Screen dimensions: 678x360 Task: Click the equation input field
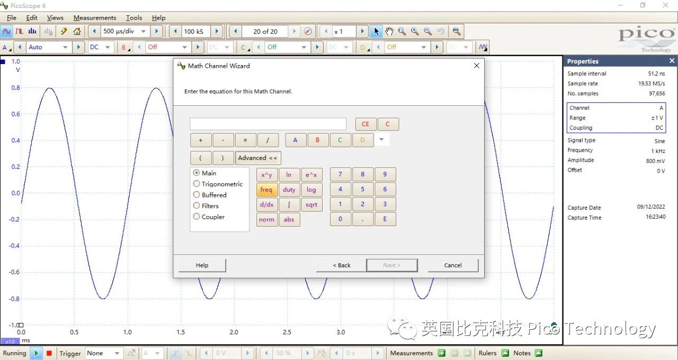[x=267, y=124]
